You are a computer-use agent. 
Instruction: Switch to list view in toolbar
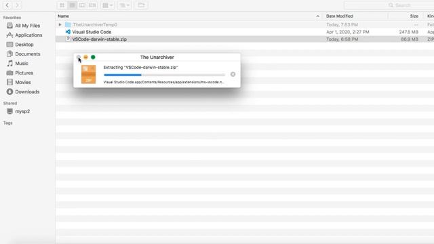click(x=73, y=5)
